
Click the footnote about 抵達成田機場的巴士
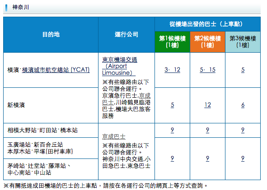pos(105,185)
